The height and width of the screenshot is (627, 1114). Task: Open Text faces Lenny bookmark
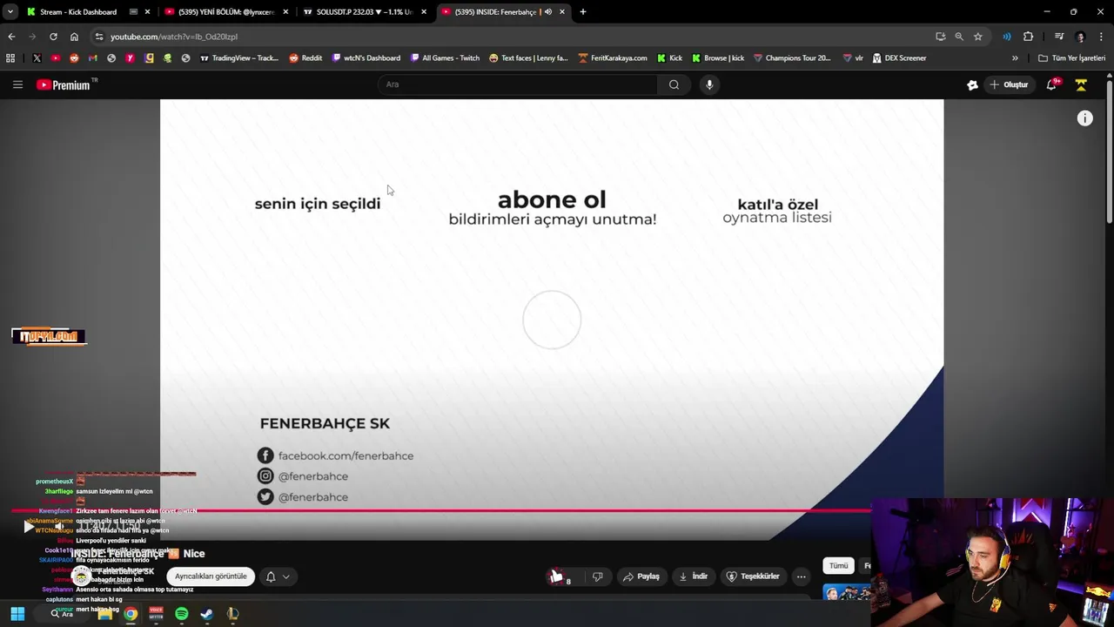528,58
